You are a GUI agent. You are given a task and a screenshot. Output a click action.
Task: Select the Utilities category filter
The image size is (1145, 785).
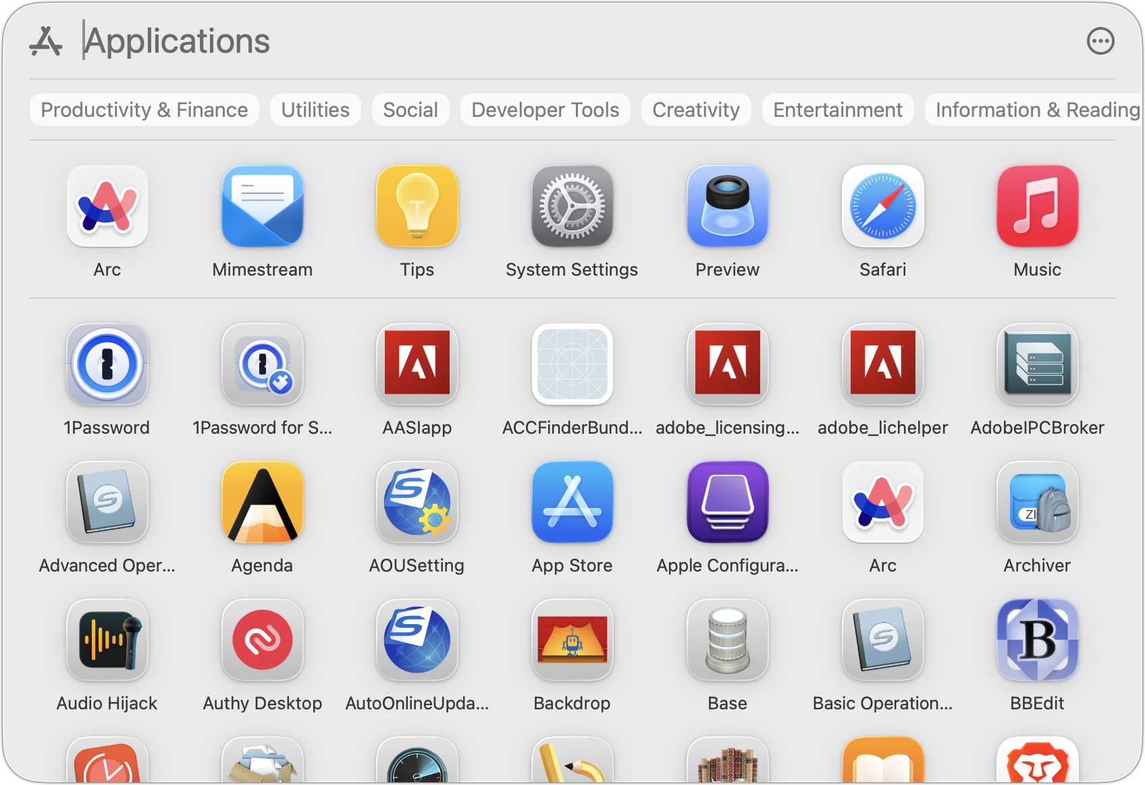(x=315, y=109)
